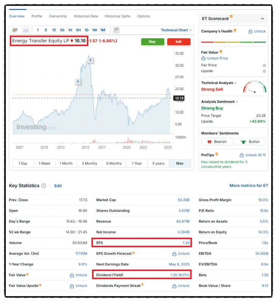The image size is (277, 302).
Task: Click the lock icon beside Fair Price
Action: coord(264,65)
